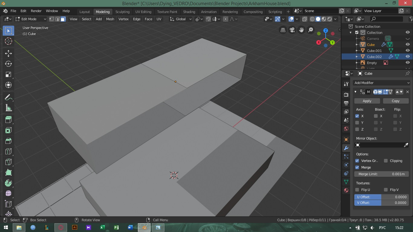Enable Bisect X checkbox
The height and width of the screenshot is (232, 413).
376,116
